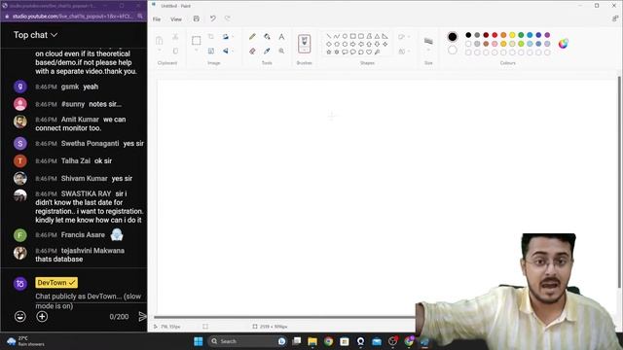The height and width of the screenshot is (350, 623).
Task: Click the Crop icon
Action: pyautogui.click(x=211, y=37)
